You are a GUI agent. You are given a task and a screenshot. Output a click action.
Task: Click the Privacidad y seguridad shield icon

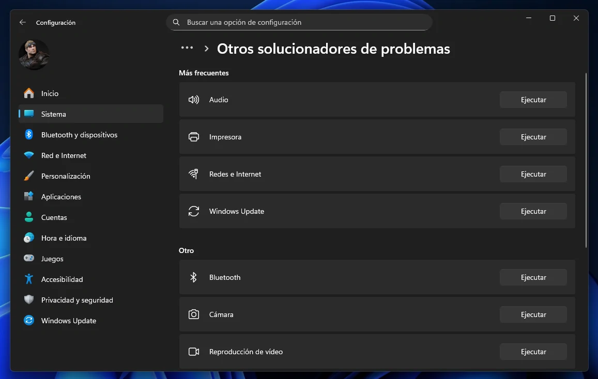(29, 300)
